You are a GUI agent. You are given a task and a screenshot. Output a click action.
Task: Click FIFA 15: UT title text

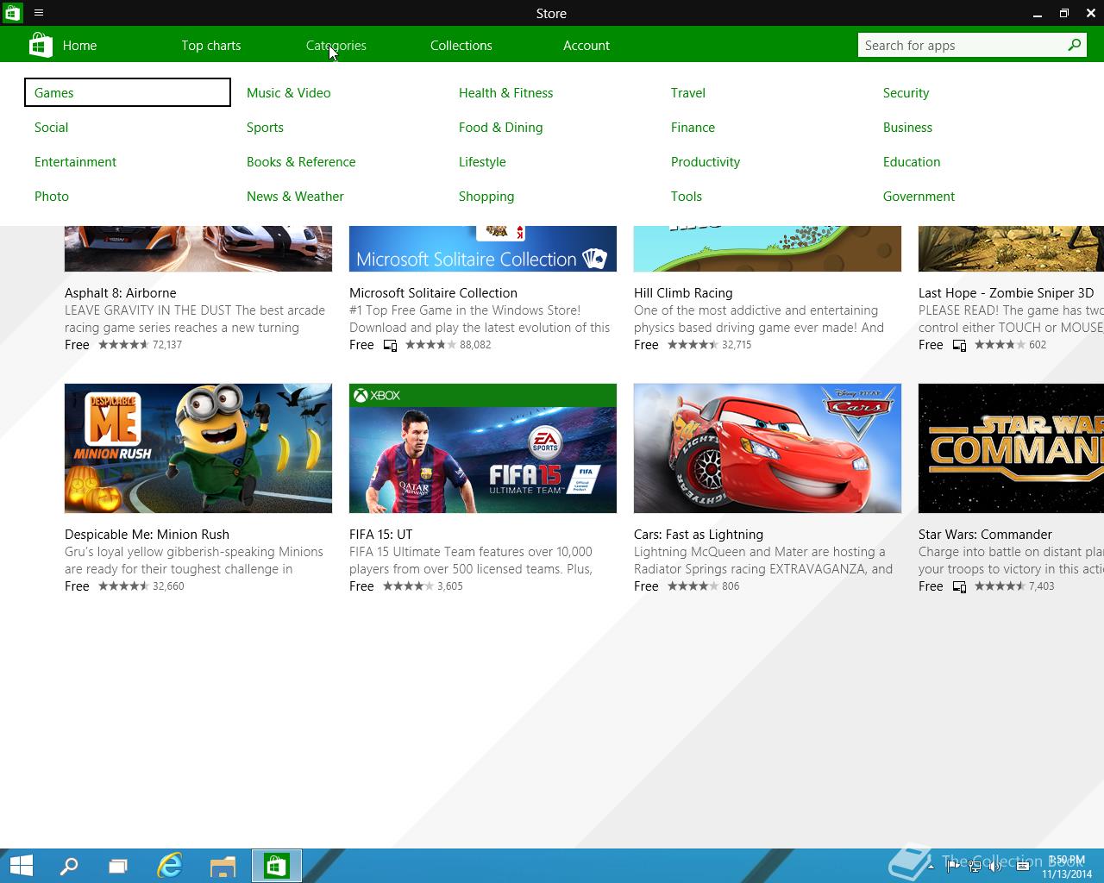pyautogui.click(x=380, y=535)
